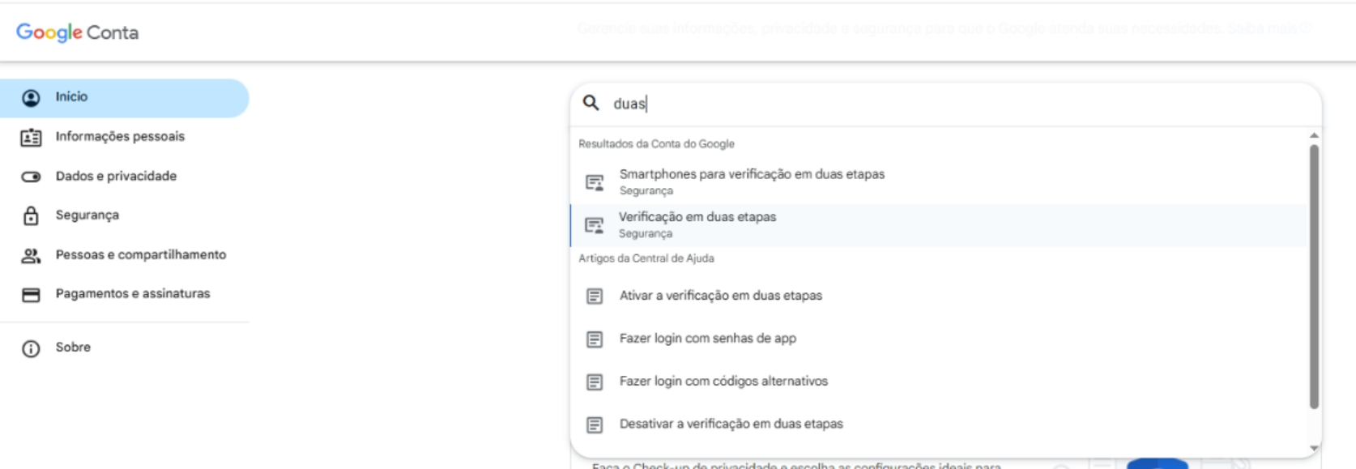Click the Pagamentos e assinaturas card icon

[x=31, y=295]
